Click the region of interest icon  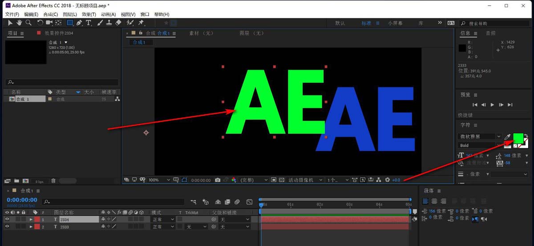[x=273, y=180]
